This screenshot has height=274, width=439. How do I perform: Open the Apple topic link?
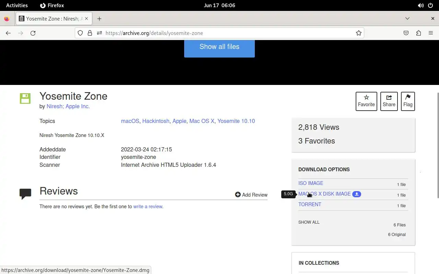point(179,121)
